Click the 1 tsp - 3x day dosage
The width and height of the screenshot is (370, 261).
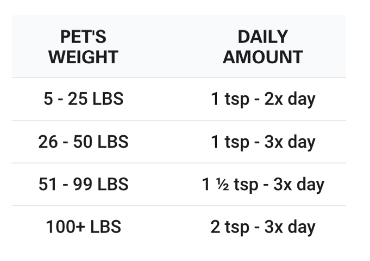point(262,142)
